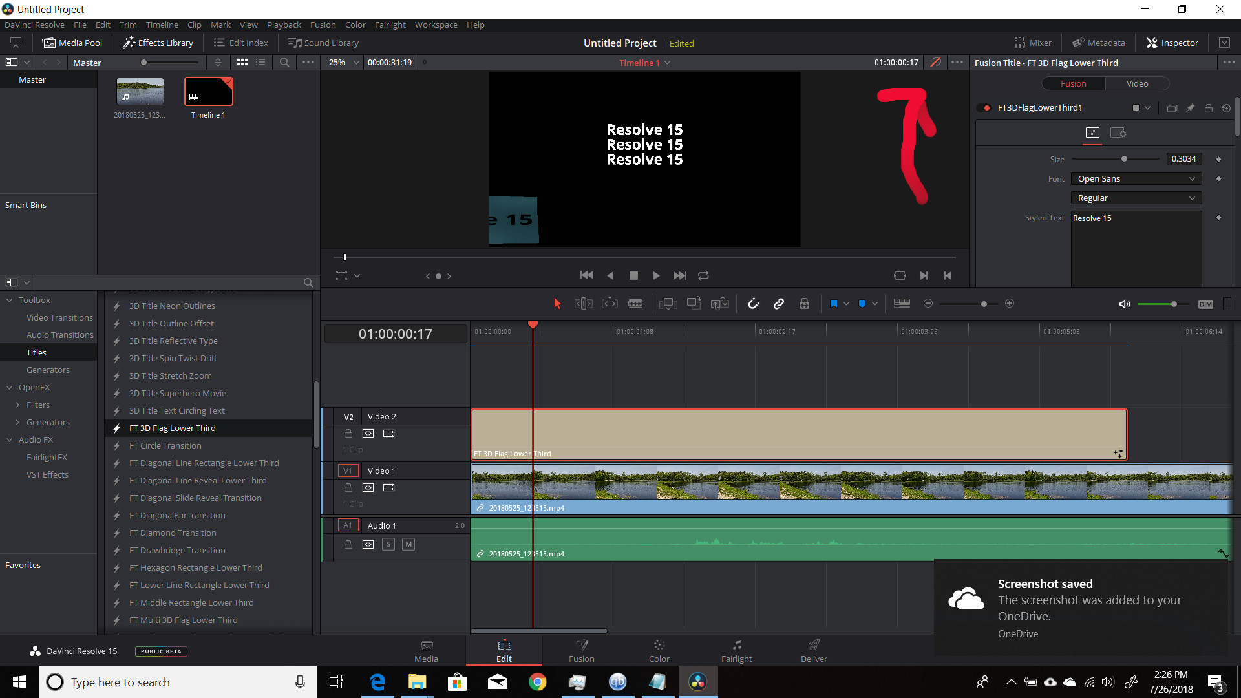Select Timeline 1 thumbnail in media pool
1241x698 pixels.
[208, 92]
